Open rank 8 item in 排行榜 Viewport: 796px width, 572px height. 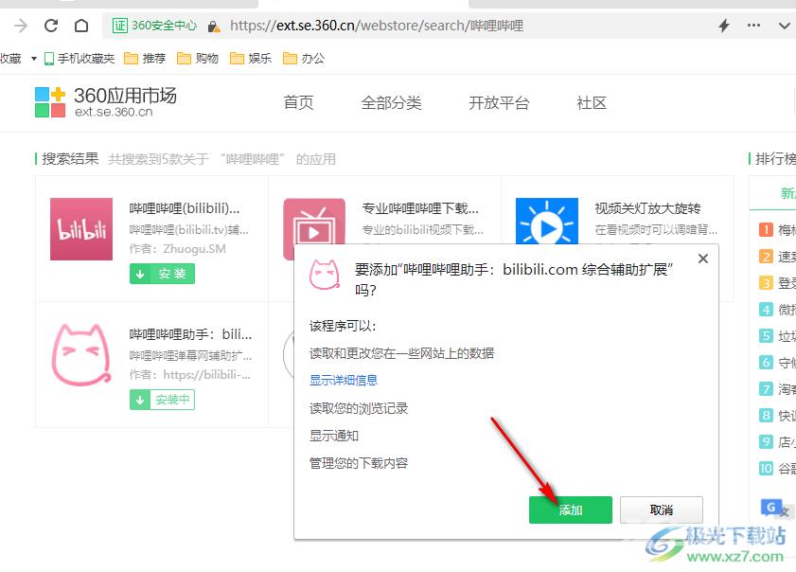click(x=777, y=415)
